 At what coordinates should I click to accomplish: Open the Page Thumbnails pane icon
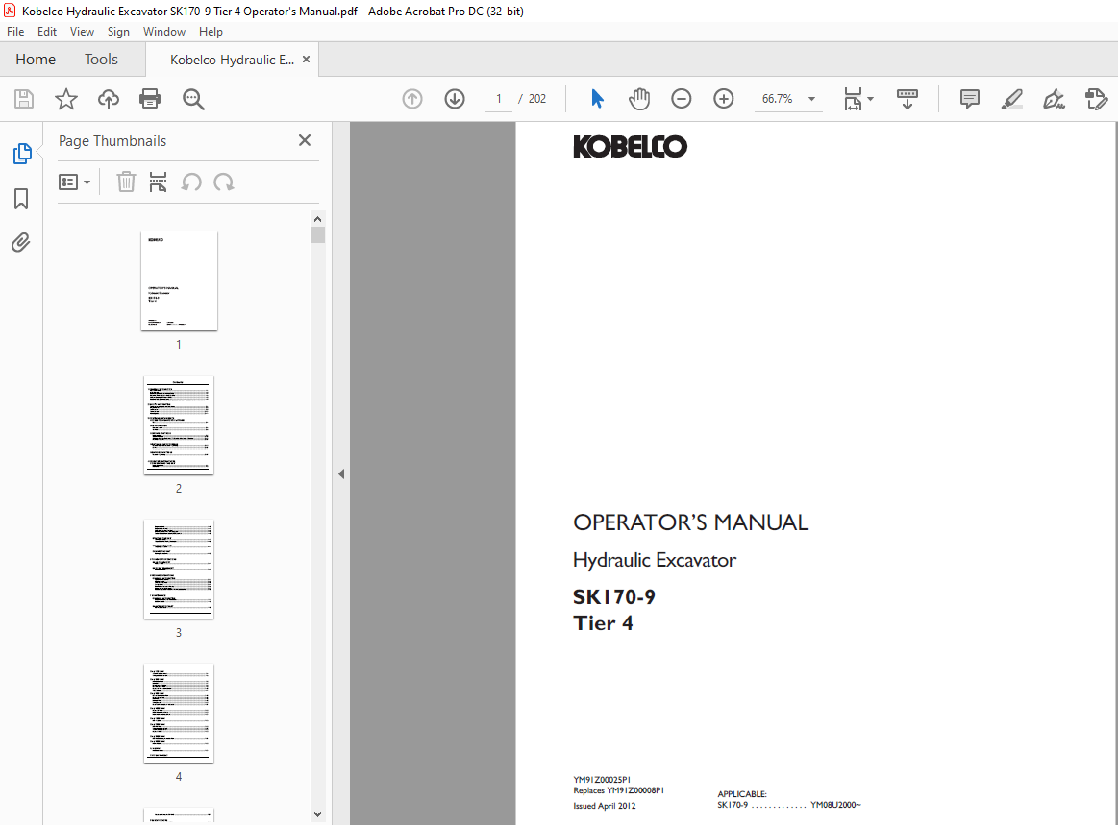22,153
